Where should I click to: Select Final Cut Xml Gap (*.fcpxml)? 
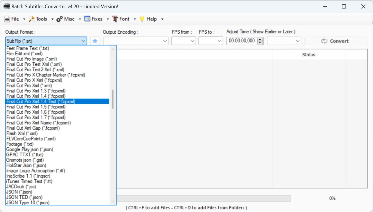click(x=58, y=128)
